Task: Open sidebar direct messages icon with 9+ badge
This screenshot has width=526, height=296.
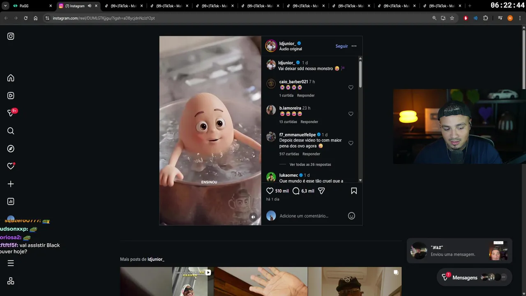Action: click(x=11, y=113)
